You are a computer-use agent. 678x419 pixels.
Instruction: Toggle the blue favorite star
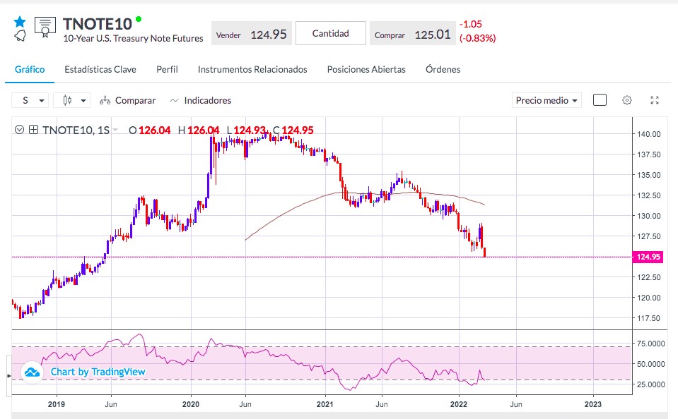(20, 21)
